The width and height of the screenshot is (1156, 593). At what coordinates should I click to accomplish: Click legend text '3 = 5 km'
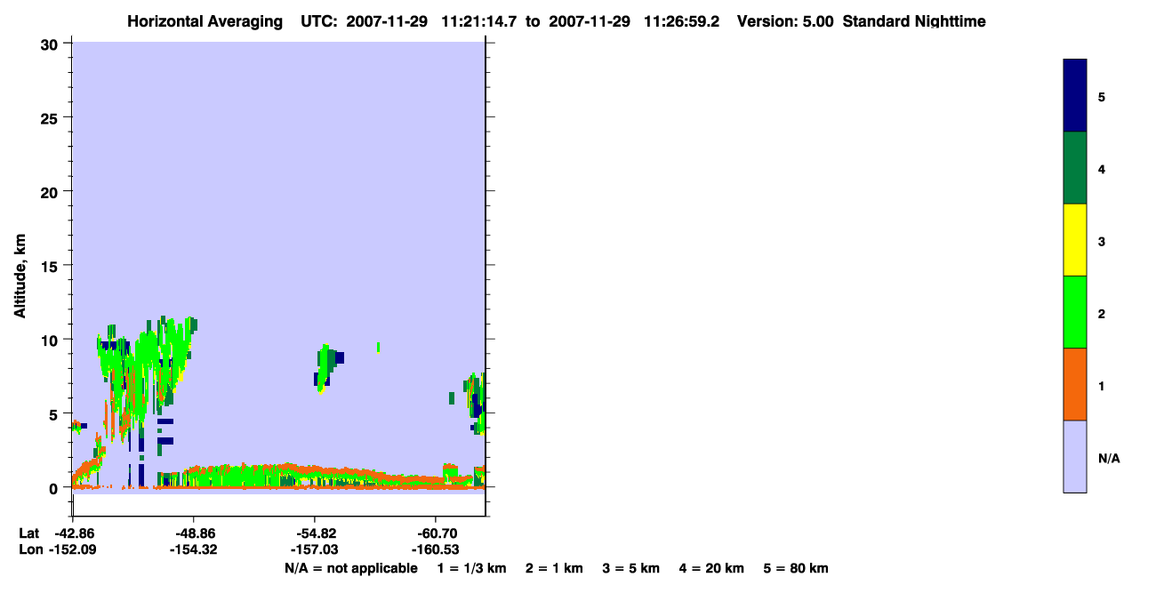pyautogui.click(x=630, y=569)
